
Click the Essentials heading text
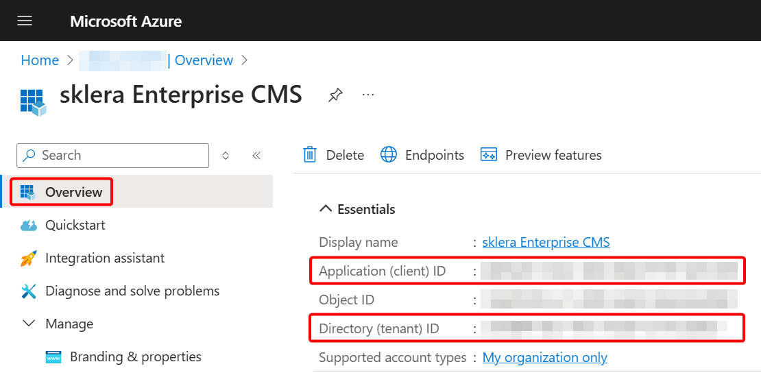coord(366,210)
